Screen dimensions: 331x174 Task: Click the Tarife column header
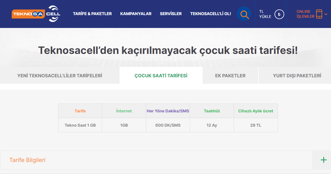tap(80, 111)
